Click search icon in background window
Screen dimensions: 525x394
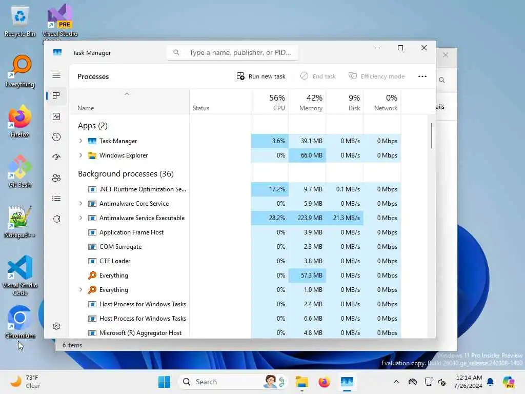tap(442, 80)
